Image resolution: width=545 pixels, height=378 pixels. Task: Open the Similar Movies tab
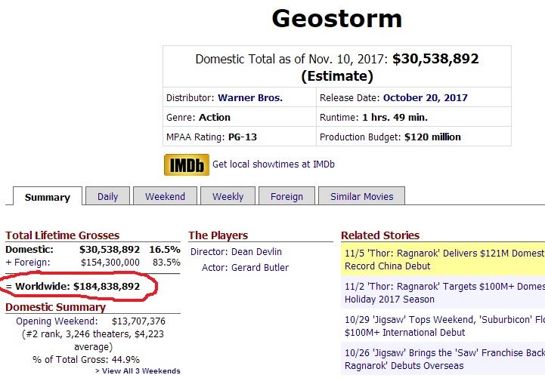361,196
